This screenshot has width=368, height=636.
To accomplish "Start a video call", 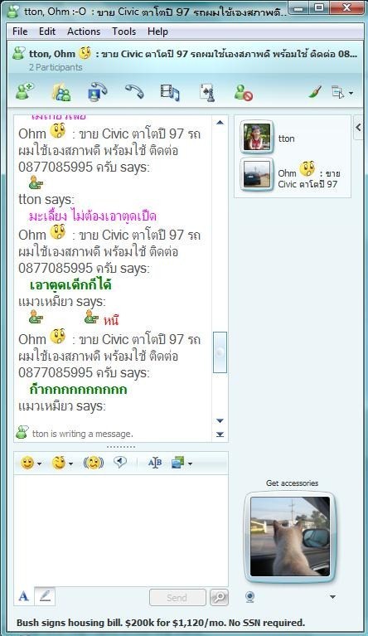I will click(x=97, y=92).
